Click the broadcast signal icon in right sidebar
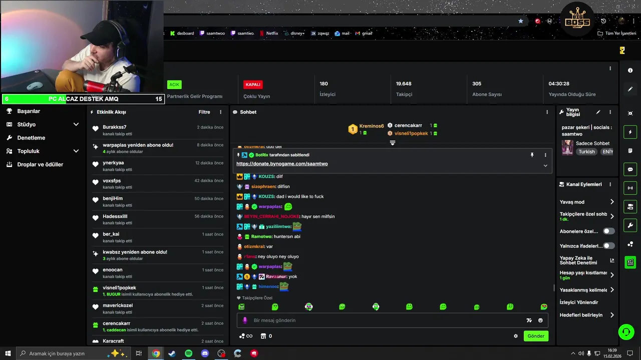Viewport: 641px width, 360px height. 630,188
